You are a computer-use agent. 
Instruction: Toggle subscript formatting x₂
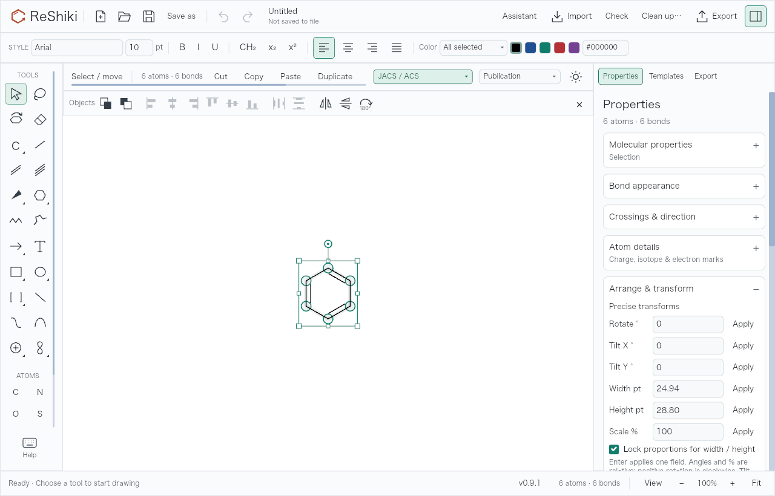pyautogui.click(x=272, y=47)
